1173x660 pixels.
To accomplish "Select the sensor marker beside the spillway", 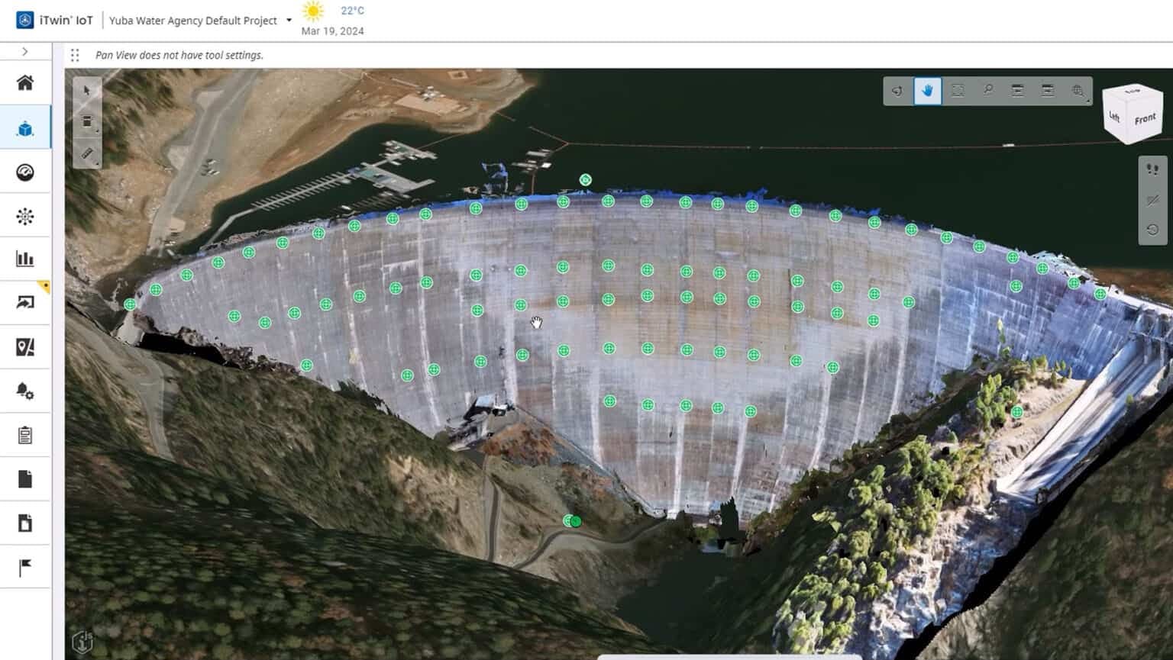I will [x=1017, y=412].
